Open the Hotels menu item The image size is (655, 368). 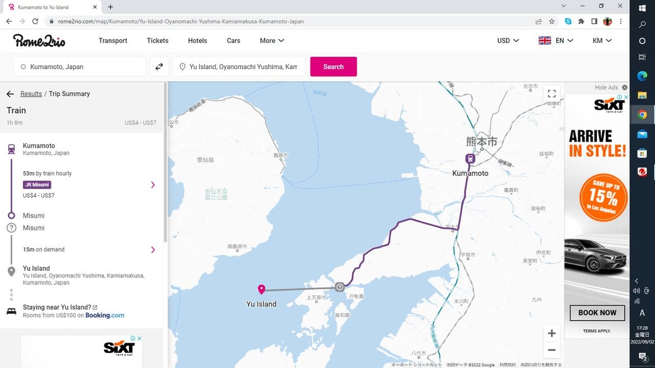point(198,40)
